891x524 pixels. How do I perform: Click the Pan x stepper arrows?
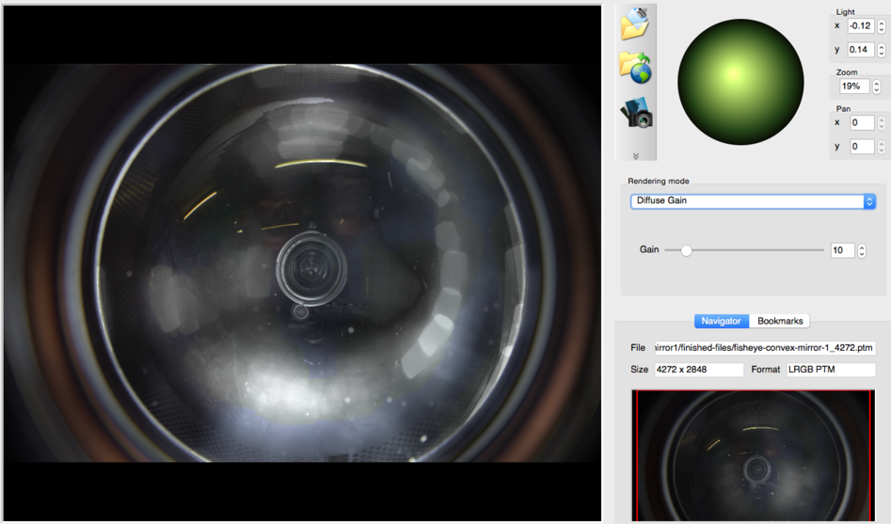point(882,123)
